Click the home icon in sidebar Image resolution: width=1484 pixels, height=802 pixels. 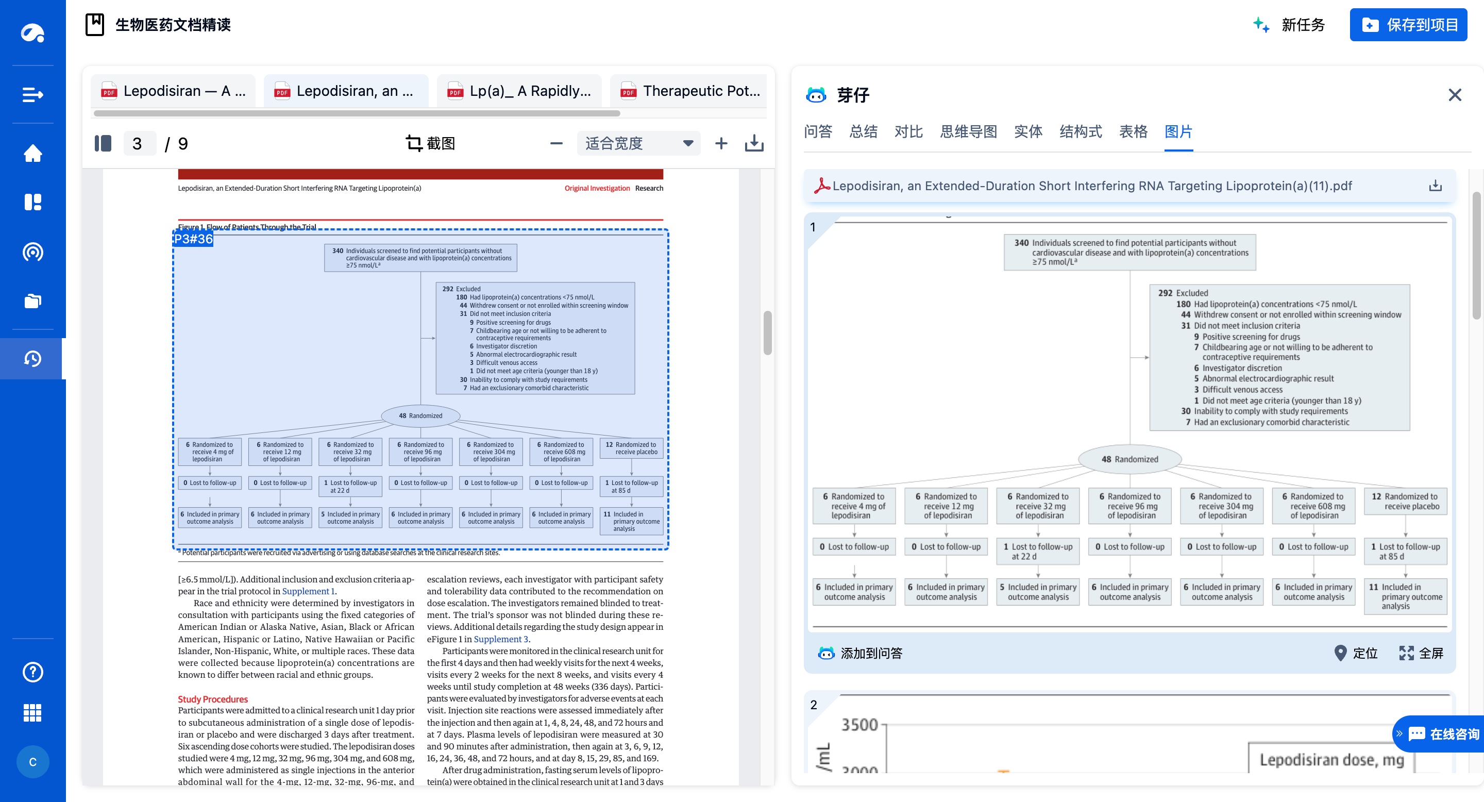tap(33, 153)
